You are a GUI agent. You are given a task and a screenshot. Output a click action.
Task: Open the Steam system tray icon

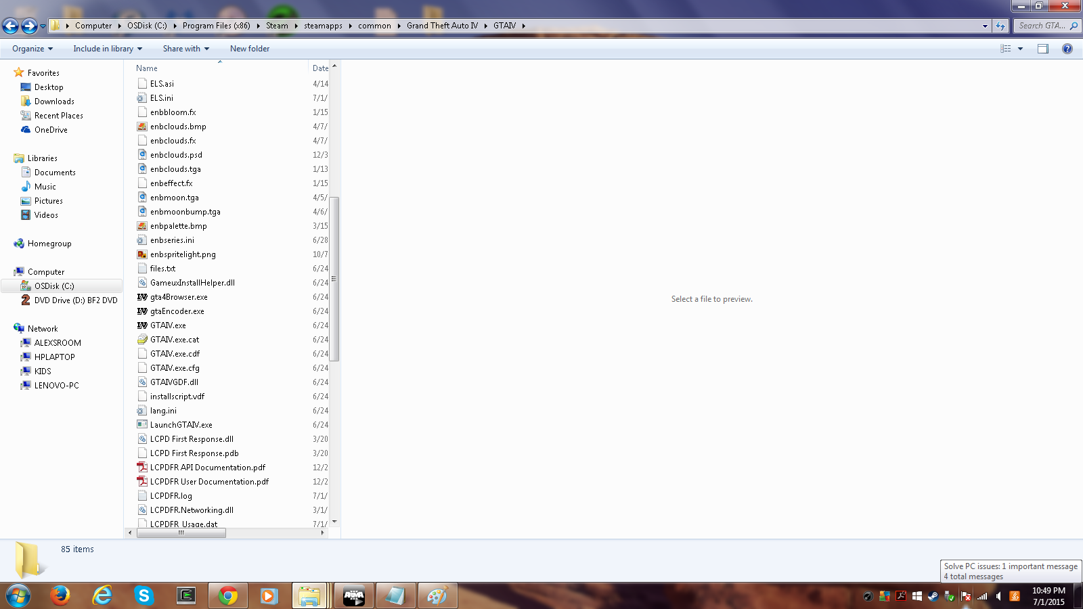click(933, 596)
